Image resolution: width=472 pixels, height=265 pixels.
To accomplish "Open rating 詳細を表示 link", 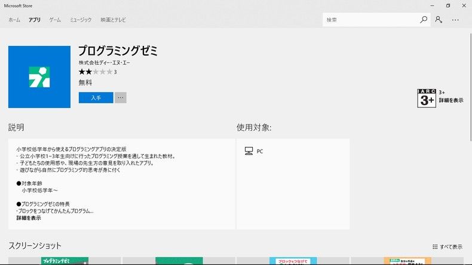I will (451, 100).
